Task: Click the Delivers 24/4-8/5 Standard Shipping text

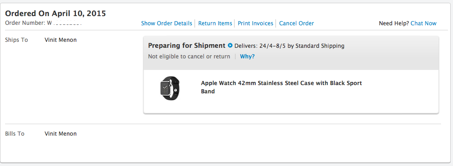Action: [289, 46]
